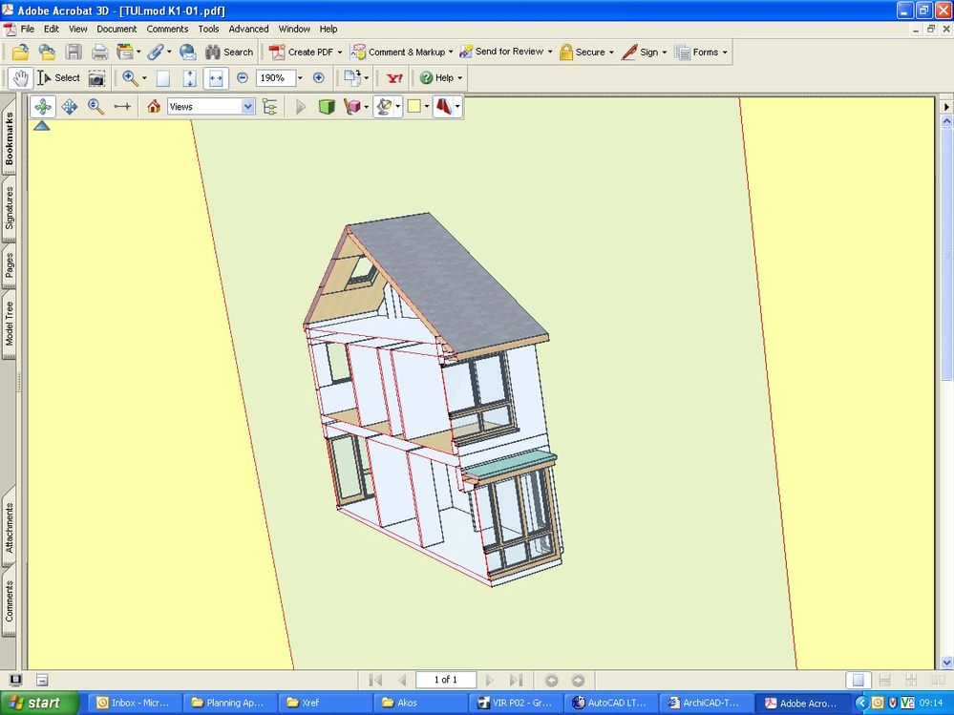Activate the 3D Measurement tool
Viewport: 954px width, 715px height.
[122, 107]
